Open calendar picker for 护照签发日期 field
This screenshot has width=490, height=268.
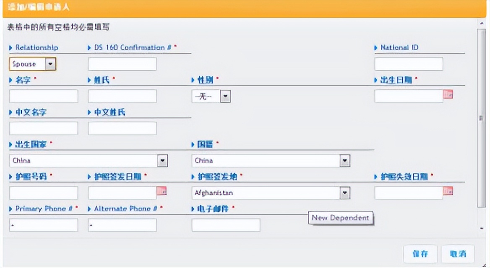pyautogui.click(x=162, y=192)
